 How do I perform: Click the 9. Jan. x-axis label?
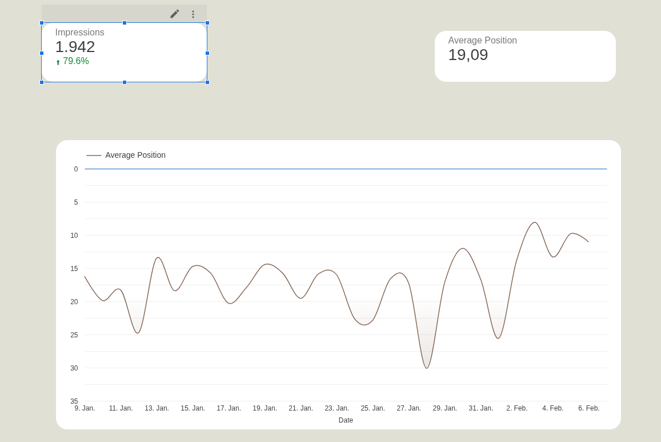tap(85, 408)
